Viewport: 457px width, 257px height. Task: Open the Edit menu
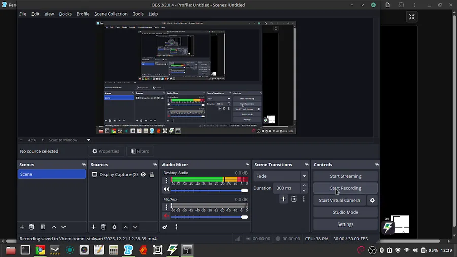35,14
